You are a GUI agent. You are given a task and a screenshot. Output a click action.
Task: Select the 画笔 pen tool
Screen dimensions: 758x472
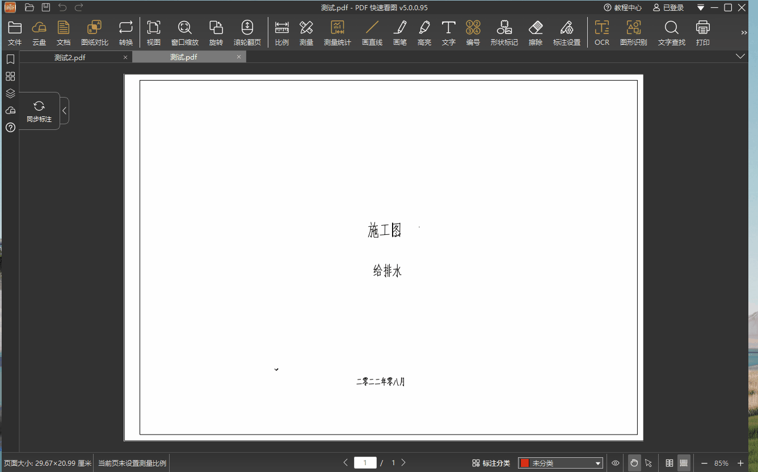[x=400, y=33]
